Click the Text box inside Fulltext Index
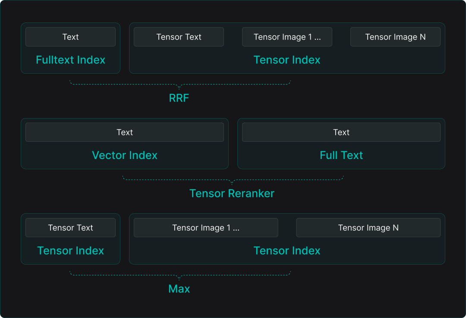 (70, 37)
